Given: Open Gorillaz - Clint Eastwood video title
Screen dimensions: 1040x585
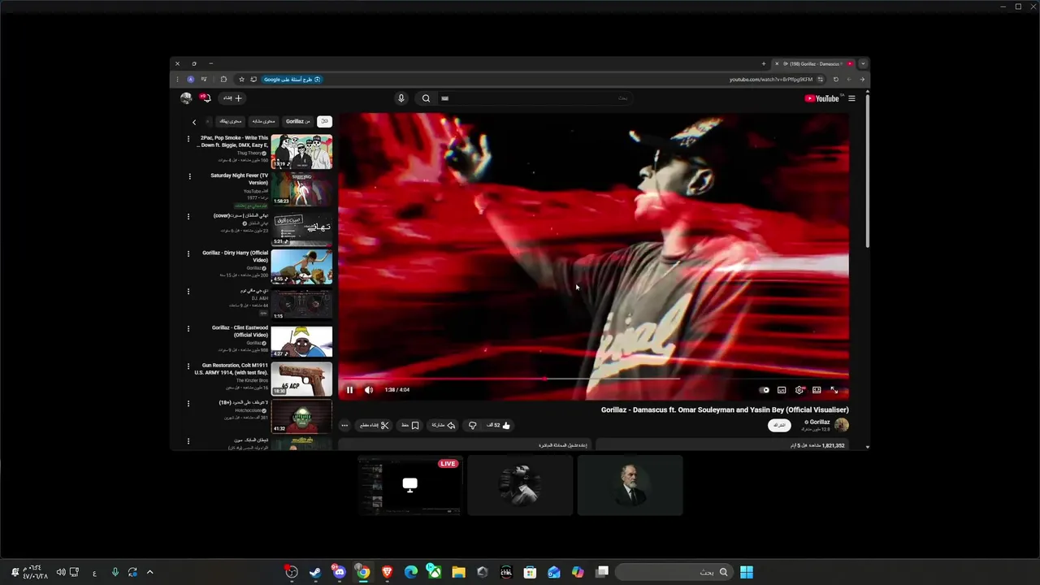Looking at the screenshot, I should click(x=240, y=331).
